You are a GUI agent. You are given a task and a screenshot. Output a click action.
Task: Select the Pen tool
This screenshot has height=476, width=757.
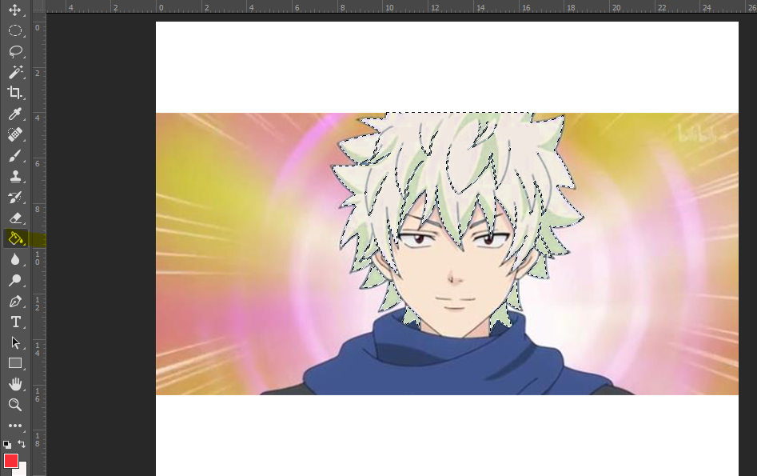click(15, 301)
